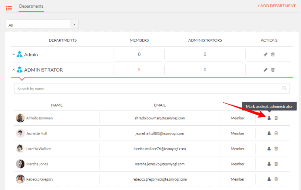Switch to the Departments tab
The width and height of the screenshot is (301, 190).
tap(31, 6)
